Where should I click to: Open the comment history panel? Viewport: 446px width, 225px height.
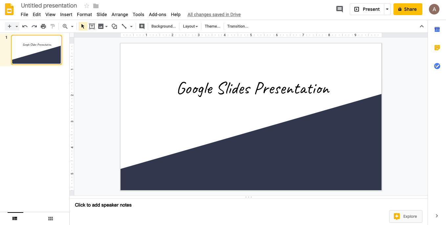click(340, 9)
